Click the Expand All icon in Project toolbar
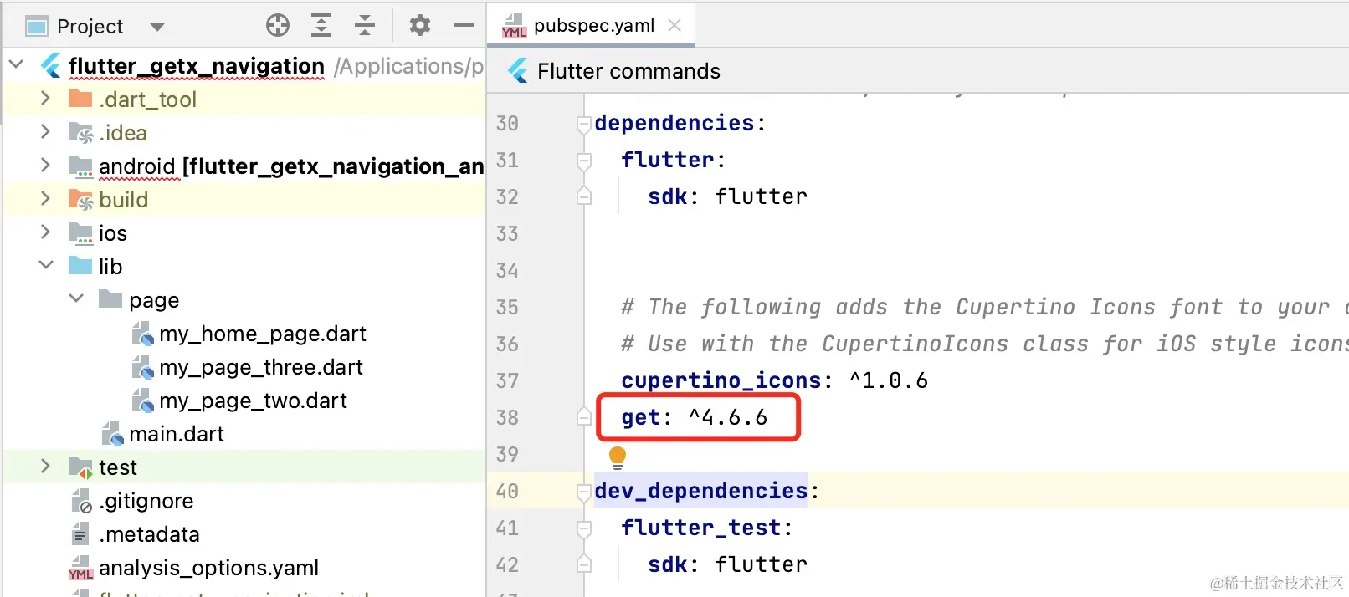The height and width of the screenshot is (597, 1349). point(321,26)
